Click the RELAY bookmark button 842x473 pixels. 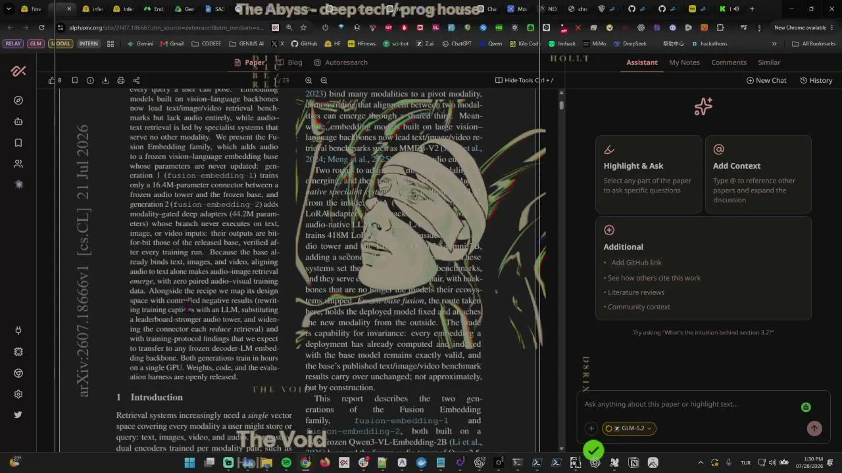pyautogui.click(x=13, y=44)
